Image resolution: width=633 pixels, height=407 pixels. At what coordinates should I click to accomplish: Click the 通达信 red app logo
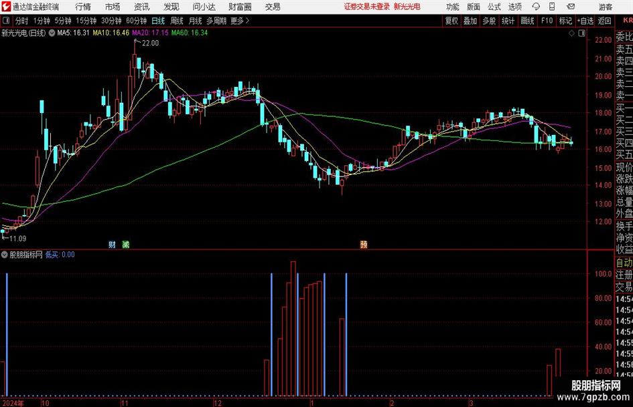click(6, 7)
